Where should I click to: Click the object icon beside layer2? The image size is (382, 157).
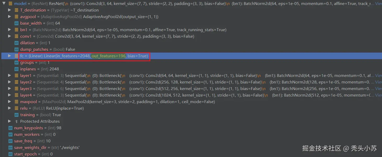click(16, 82)
